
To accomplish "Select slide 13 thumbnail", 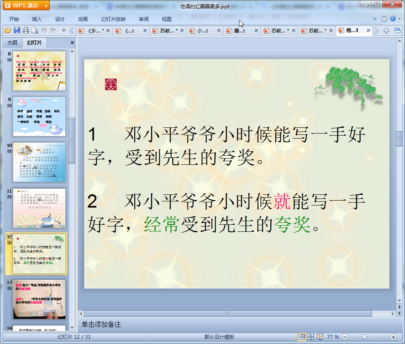I will click(39, 300).
